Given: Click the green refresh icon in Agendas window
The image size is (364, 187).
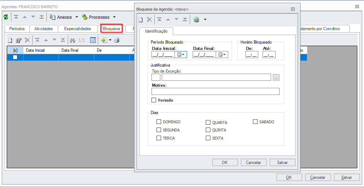Looking at the screenshot, I should point(6,17).
